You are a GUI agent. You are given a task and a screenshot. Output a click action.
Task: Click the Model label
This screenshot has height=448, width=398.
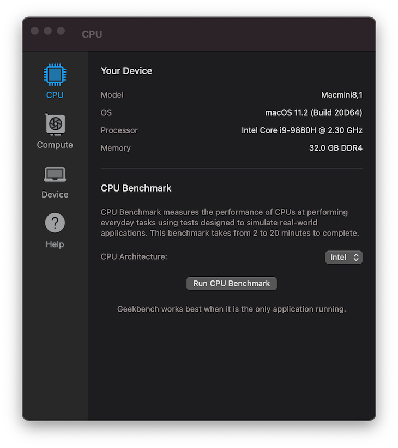[x=112, y=95]
